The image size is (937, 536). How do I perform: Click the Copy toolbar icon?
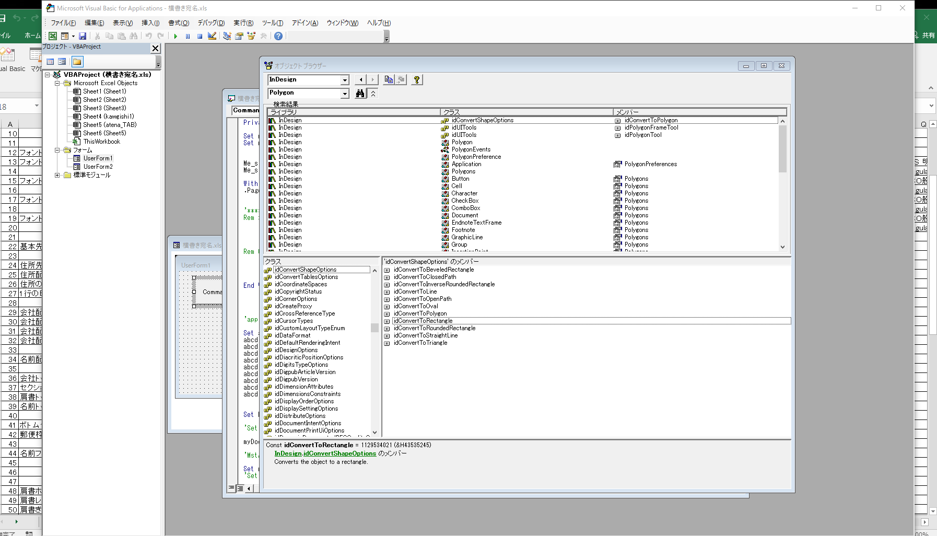109,36
